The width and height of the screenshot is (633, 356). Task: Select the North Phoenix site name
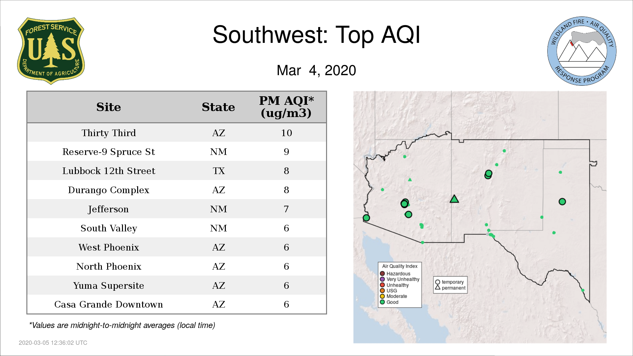[x=108, y=267]
